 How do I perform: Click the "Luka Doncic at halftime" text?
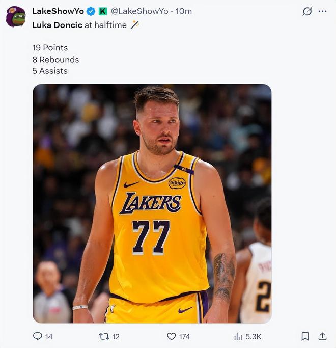(x=79, y=25)
